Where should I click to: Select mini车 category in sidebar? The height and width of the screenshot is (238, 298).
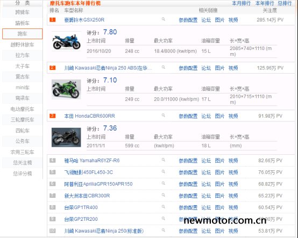pyautogui.click(x=23, y=88)
